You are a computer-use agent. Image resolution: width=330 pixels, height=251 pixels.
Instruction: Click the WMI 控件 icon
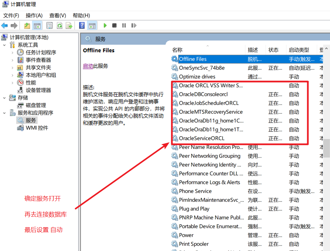point(20,128)
